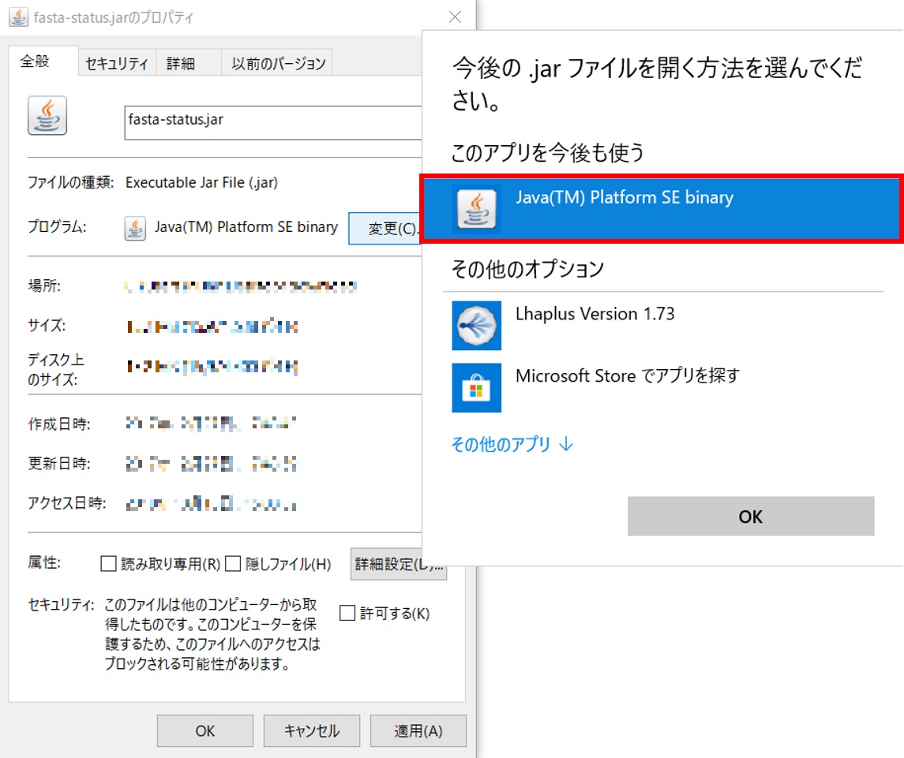Check the 許可する(K) security checkbox
Screen dimensions: 904x758
[347, 613]
